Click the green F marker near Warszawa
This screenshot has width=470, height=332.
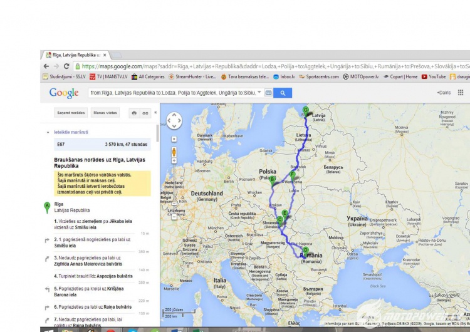(x=293, y=175)
